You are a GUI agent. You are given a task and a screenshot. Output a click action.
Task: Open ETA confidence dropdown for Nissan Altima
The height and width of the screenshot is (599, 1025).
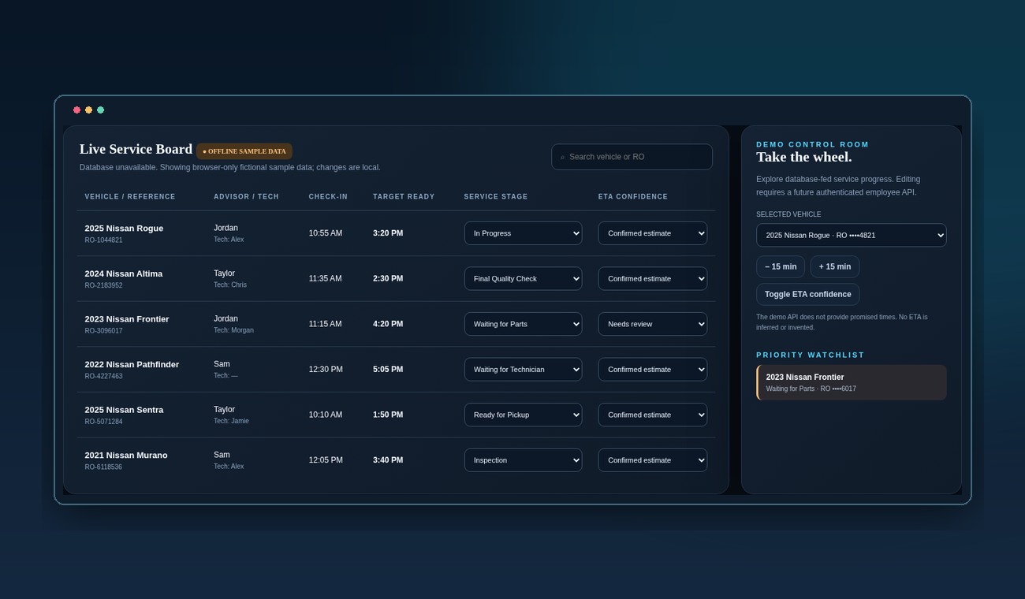point(653,279)
